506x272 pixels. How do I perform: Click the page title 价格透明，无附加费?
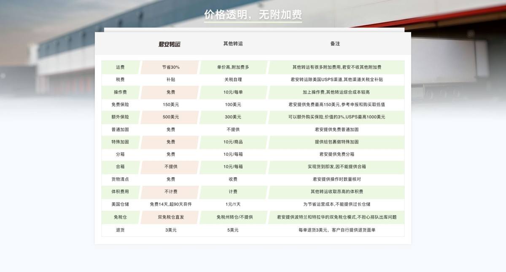tap(253, 14)
